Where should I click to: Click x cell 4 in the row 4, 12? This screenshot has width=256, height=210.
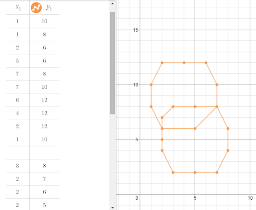tap(18, 113)
